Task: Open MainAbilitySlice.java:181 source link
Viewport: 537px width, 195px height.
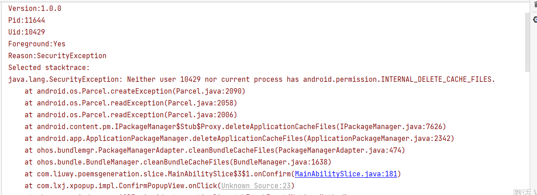Action: (x=346, y=174)
